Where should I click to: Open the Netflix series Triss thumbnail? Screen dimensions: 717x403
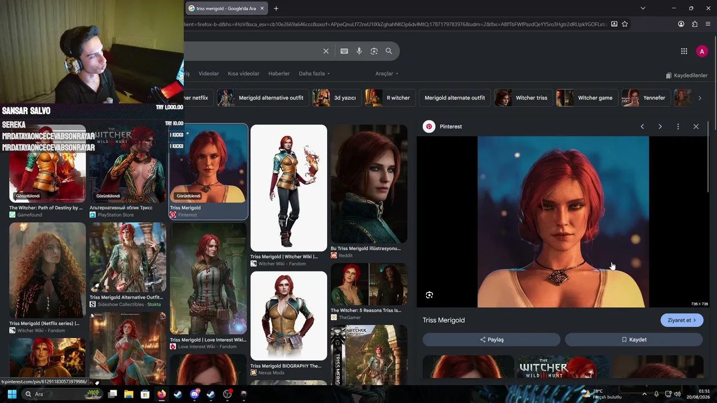[x=48, y=270]
